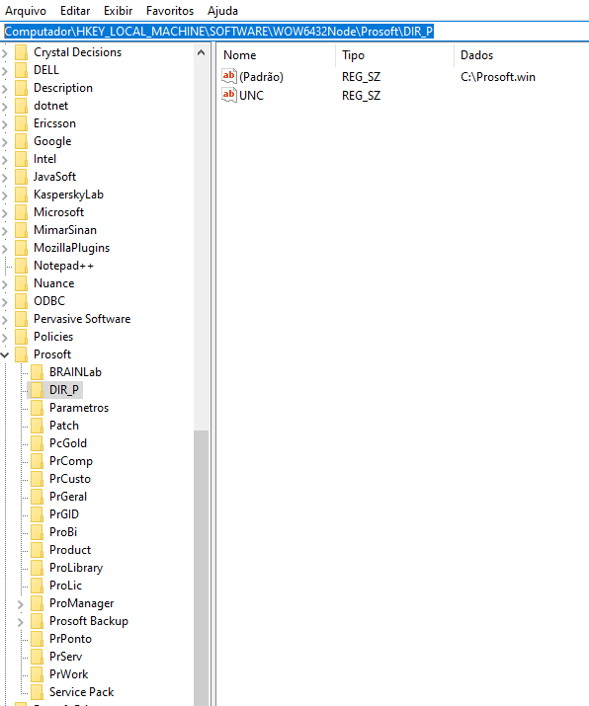589x706 pixels.
Task: Expand the Prosoft Backup subkey
Action: pos(21,622)
